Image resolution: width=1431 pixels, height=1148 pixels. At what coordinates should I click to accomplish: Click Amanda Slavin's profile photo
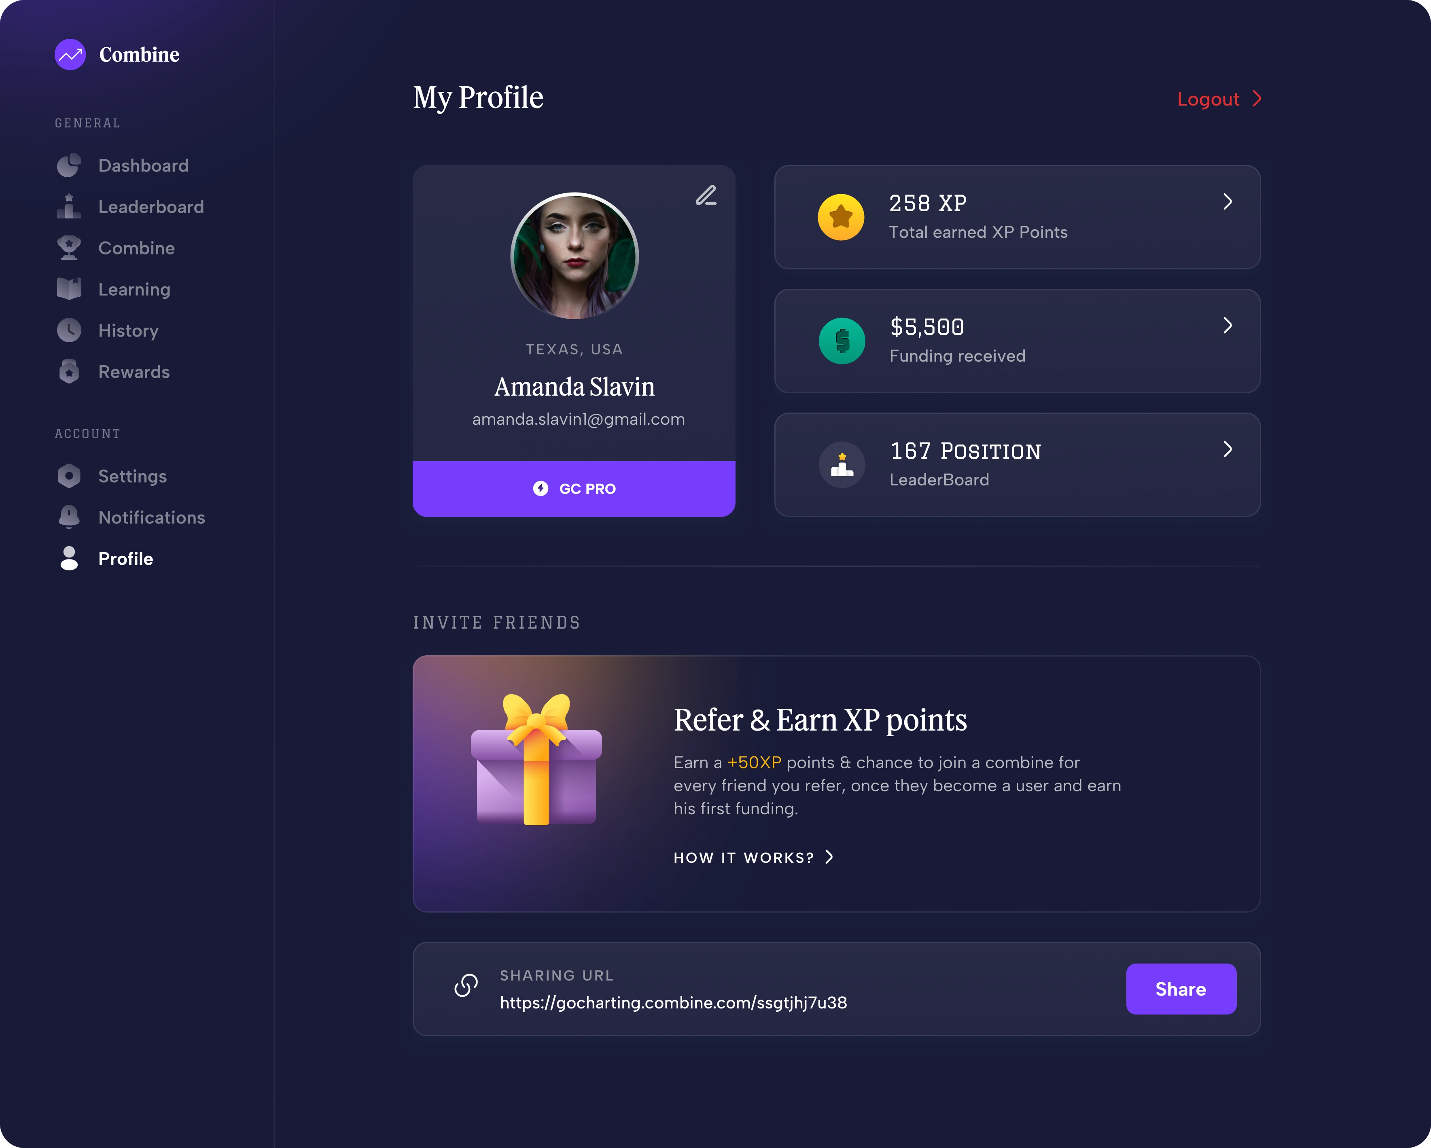[x=575, y=256]
